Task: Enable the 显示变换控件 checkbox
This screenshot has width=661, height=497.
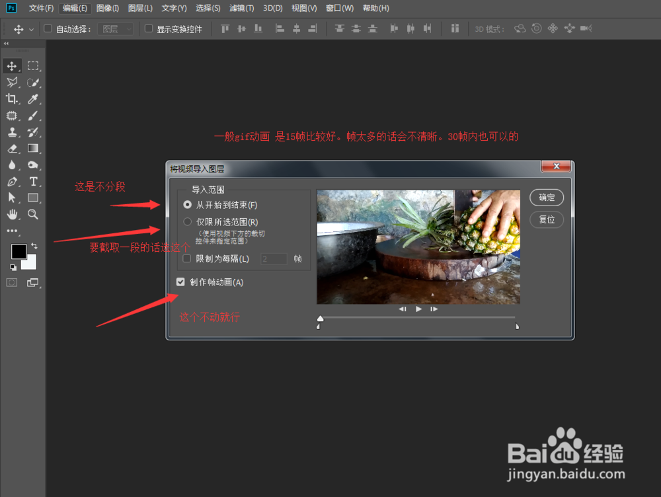Action: [x=149, y=28]
